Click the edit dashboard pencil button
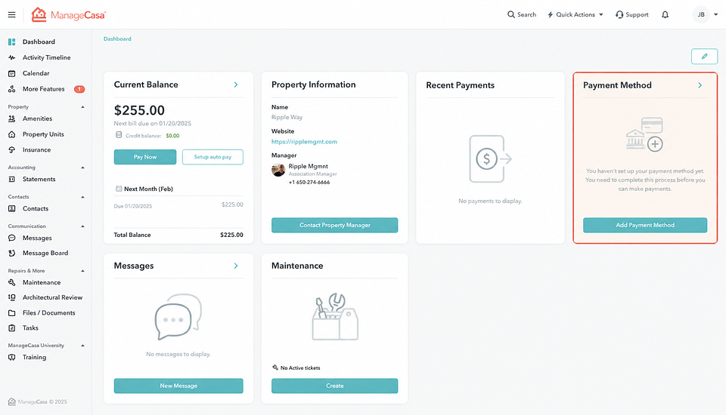Screen dimensions: 726x415 pyautogui.click(x=704, y=57)
